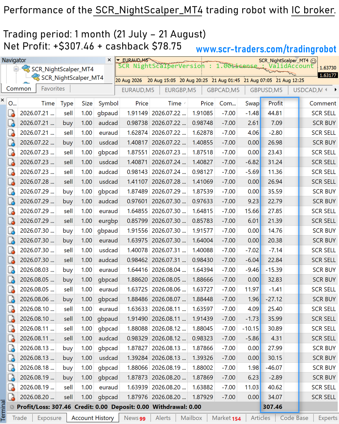The width and height of the screenshot is (339, 424).
Task: Open the Code Base tab
Action: point(294,418)
